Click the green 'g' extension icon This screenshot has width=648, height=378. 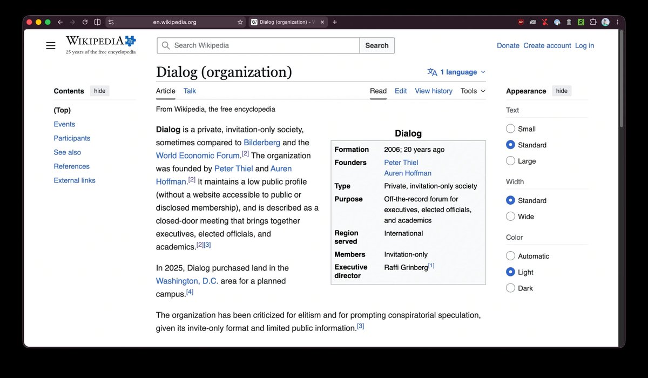pyautogui.click(x=581, y=22)
